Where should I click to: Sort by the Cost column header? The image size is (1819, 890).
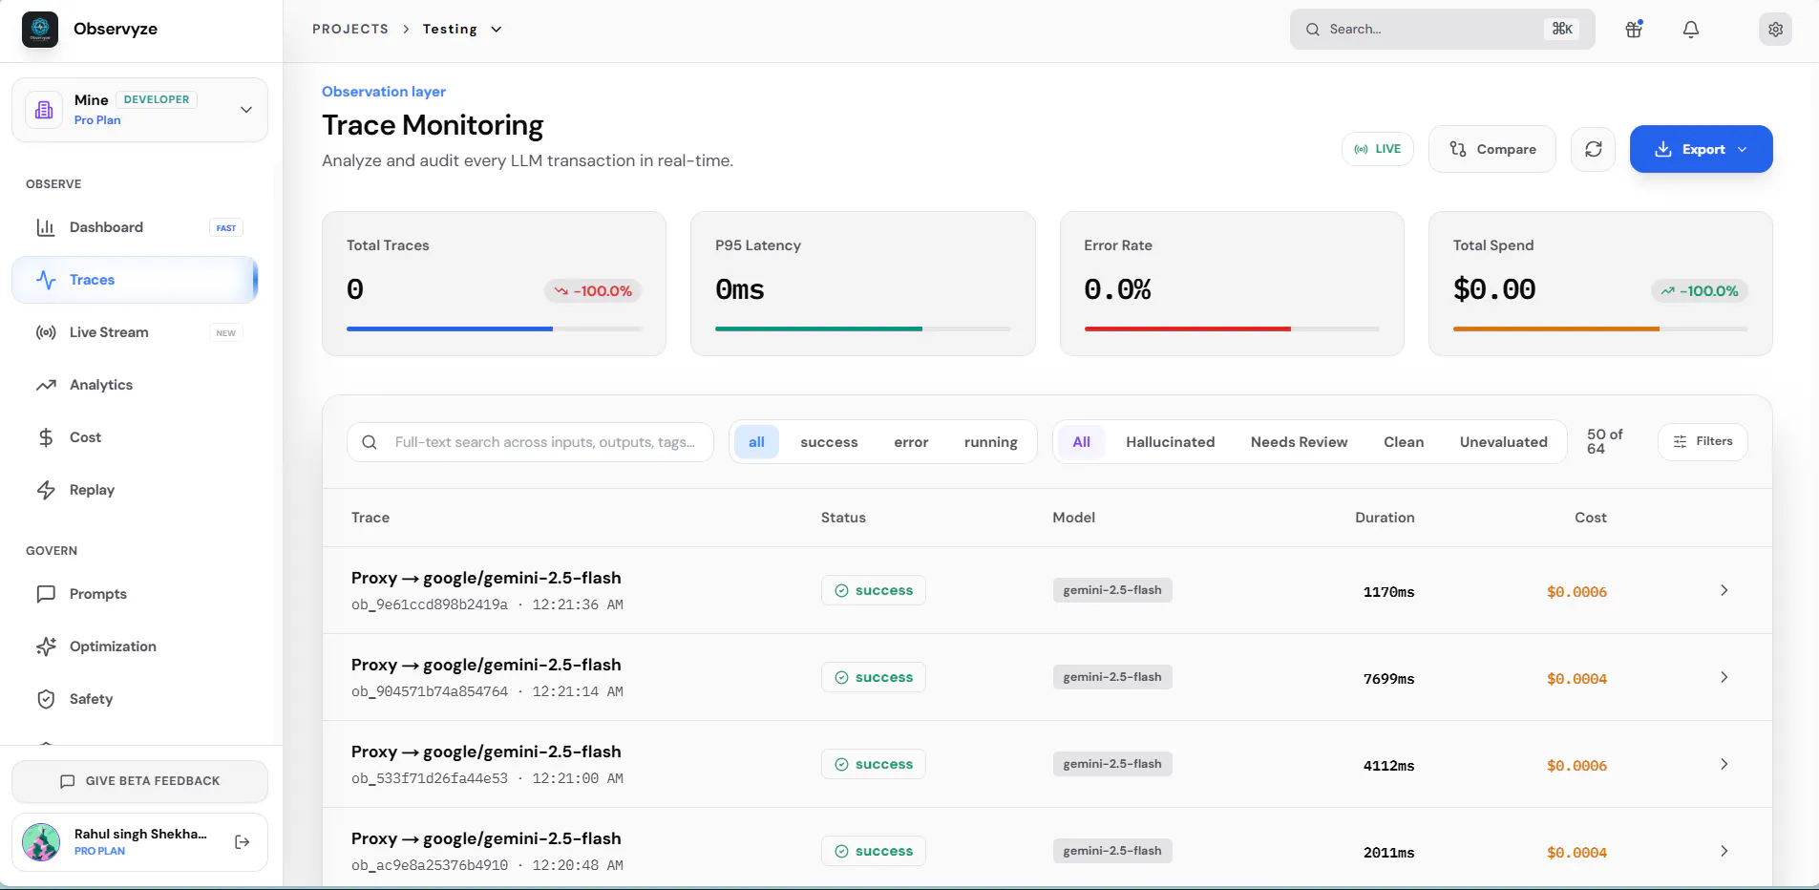[1590, 518]
